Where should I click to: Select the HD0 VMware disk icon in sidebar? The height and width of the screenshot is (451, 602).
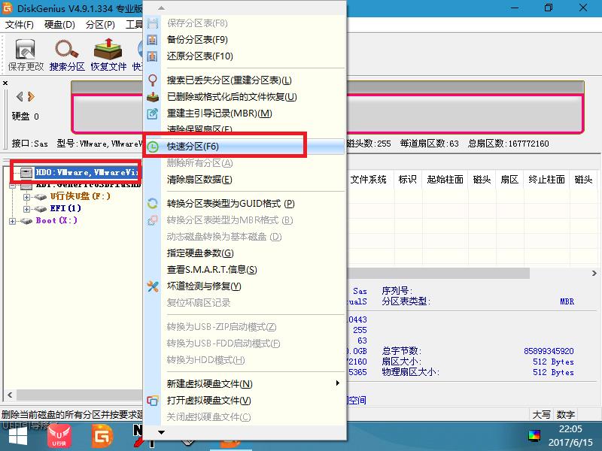point(26,172)
